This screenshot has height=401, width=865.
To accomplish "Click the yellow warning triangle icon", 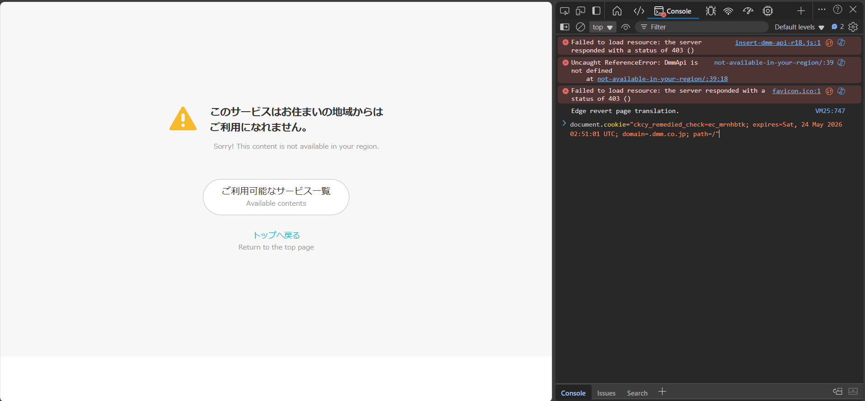I will (x=183, y=119).
